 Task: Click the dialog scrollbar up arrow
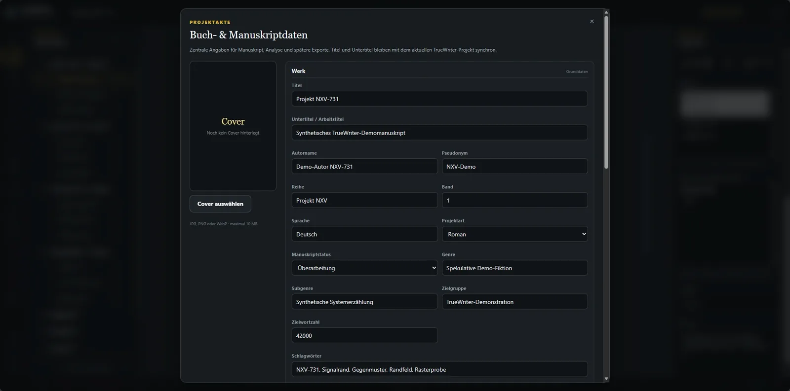click(606, 12)
